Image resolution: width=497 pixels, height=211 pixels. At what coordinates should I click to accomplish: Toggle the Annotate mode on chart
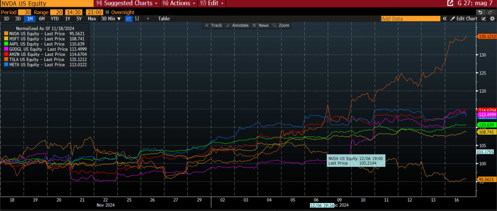(237, 25)
